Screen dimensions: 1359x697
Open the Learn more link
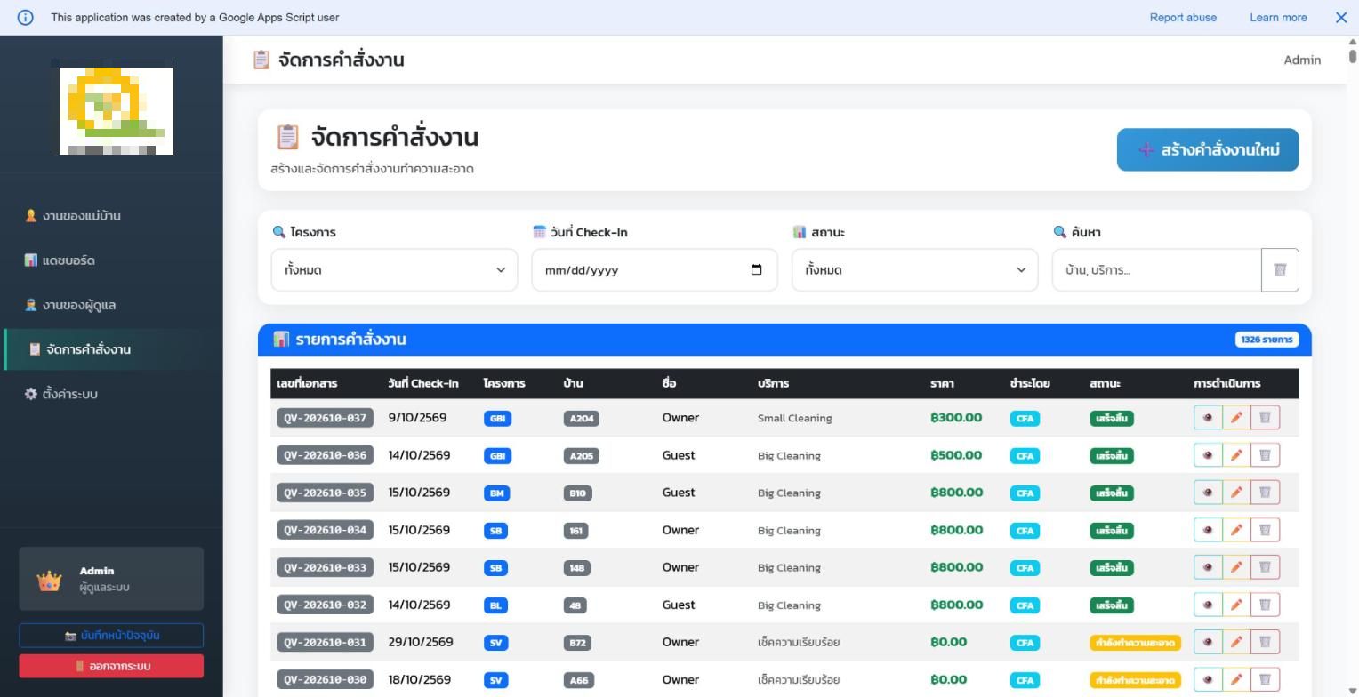tap(1278, 18)
